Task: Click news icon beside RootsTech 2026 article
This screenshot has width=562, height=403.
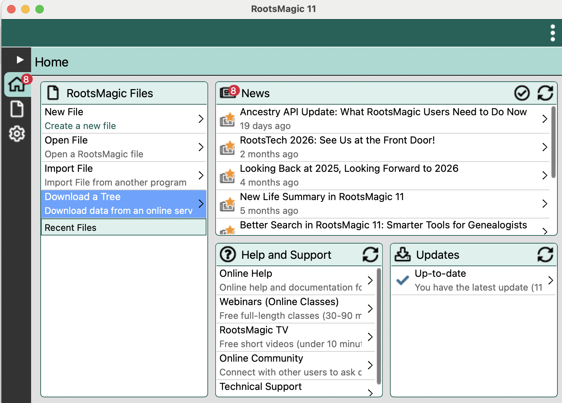Action: (227, 147)
